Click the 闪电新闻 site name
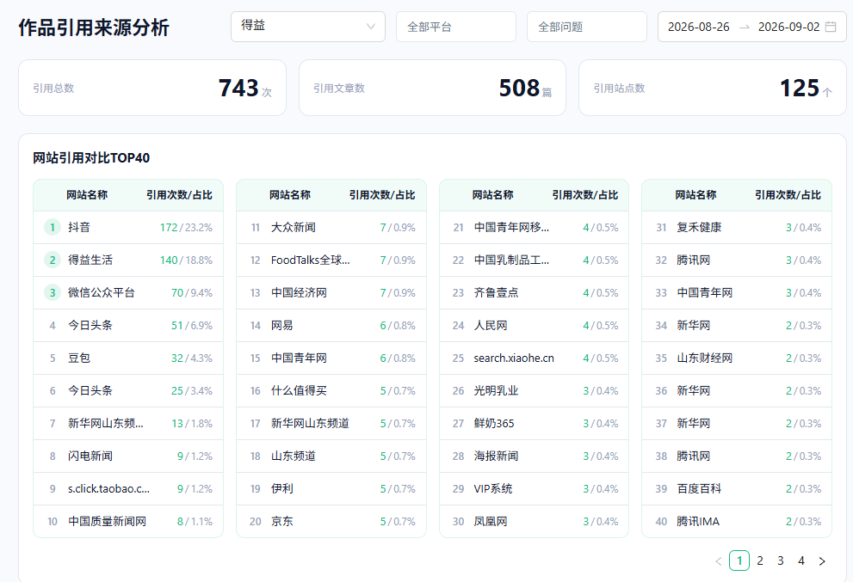 point(90,456)
